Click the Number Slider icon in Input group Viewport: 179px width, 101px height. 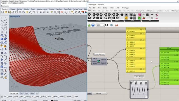126,14
